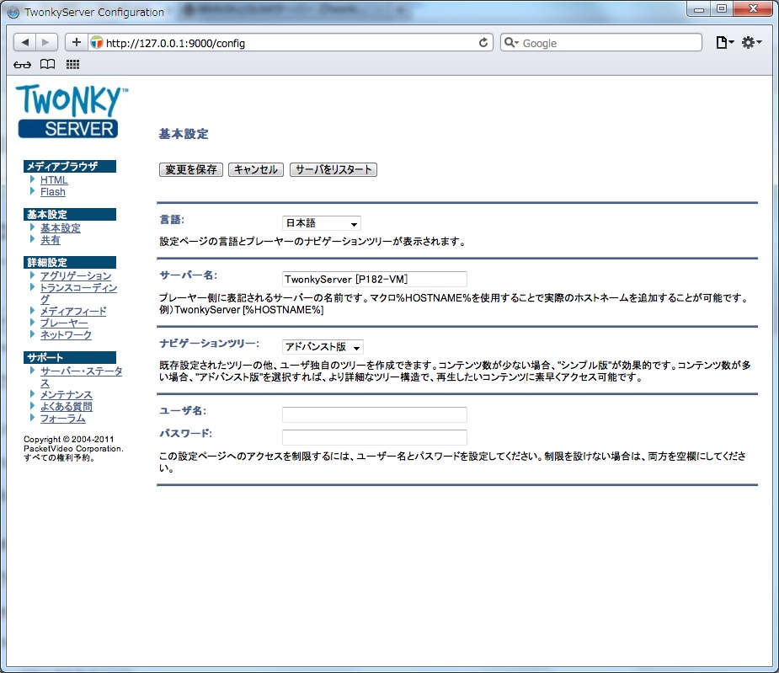Viewport: 779px width, 673px height.
Task: Click the browser back arrow button
Action: pyautogui.click(x=24, y=43)
